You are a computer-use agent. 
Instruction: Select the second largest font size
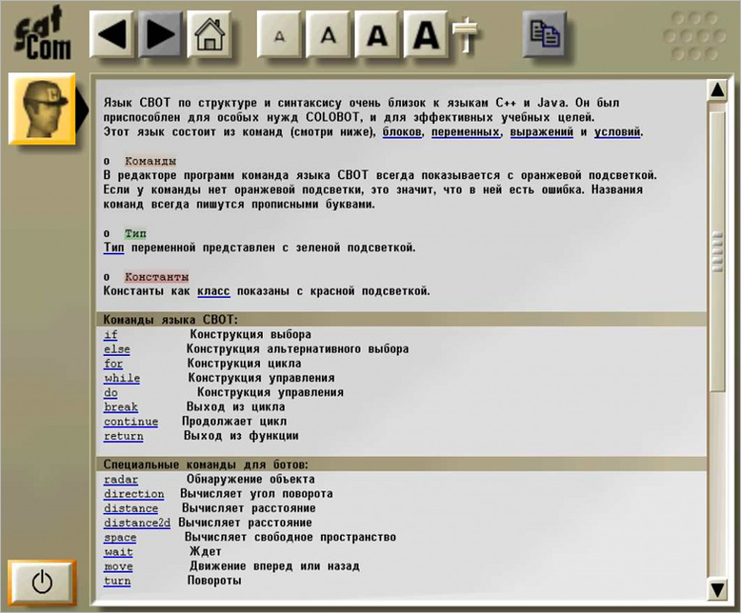click(377, 36)
